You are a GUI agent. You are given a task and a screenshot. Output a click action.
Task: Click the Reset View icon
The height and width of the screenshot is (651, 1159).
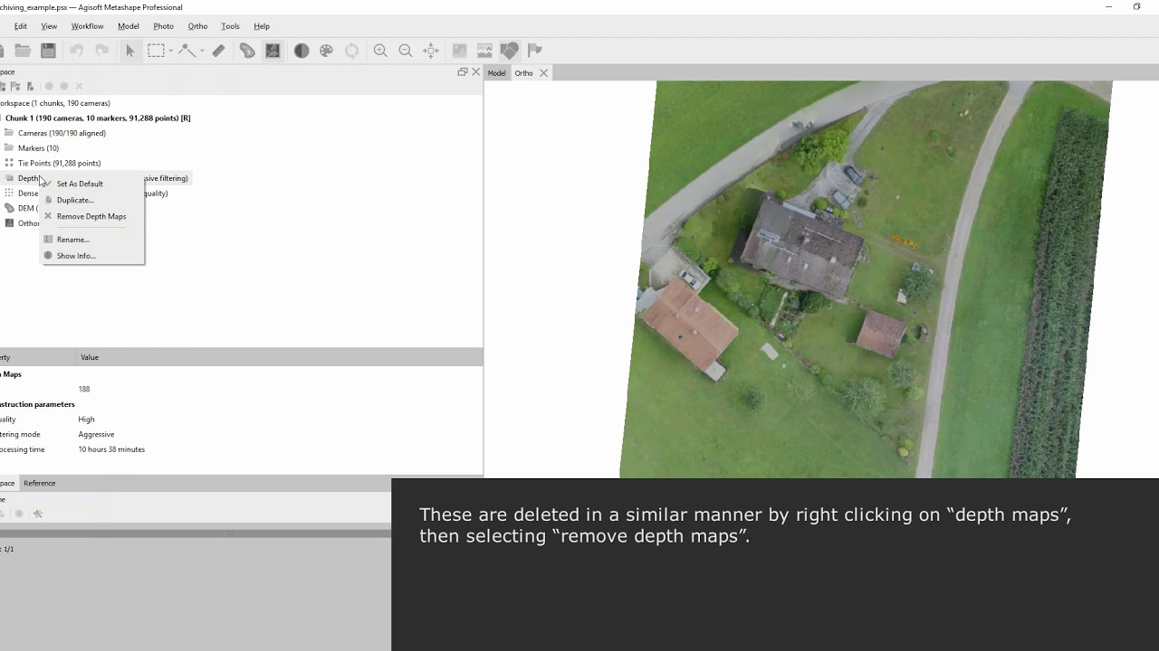431,51
